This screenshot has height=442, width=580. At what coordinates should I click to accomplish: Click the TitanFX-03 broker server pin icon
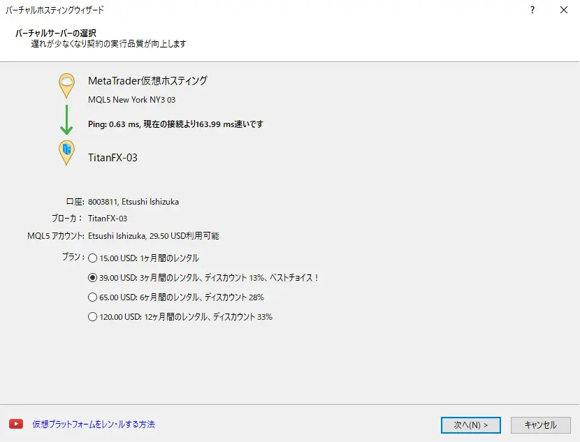point(66,152)
